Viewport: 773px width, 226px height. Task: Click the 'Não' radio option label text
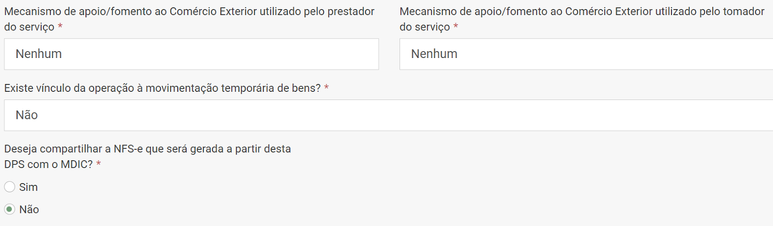pyautogui.click(x=29, y=210)
